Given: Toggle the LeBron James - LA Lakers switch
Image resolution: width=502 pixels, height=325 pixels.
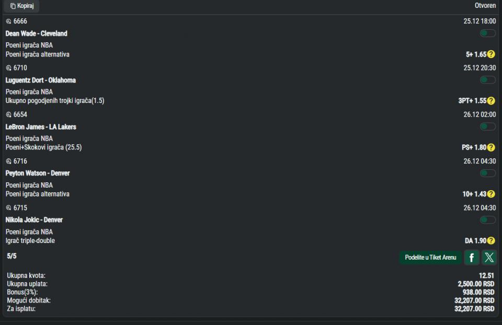Looking at the screenshot, I should coord(488,126).
